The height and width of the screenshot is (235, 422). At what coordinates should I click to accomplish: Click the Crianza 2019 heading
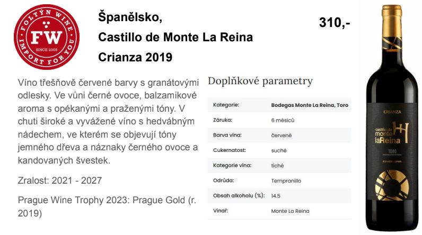135,57
